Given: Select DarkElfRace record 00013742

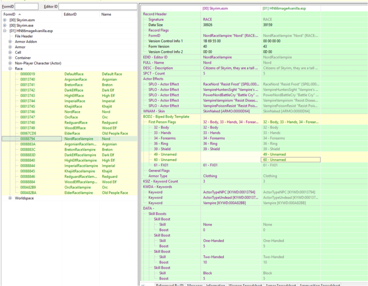Looking at the screenshot, I should coord(70,90).
